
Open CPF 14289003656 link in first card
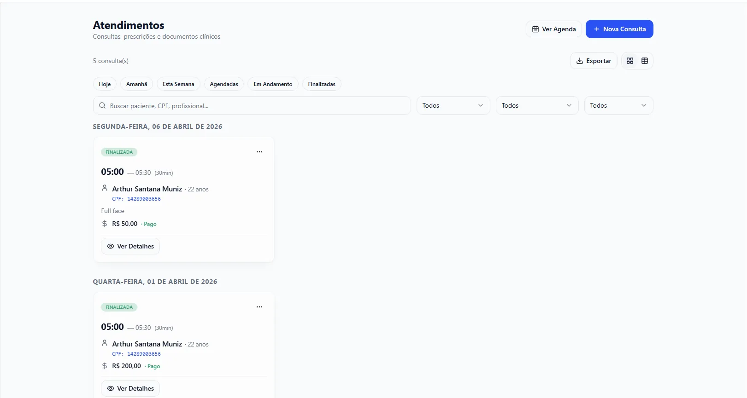coord(136,199)
